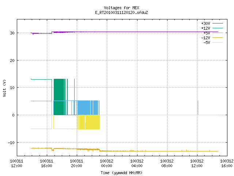Viewport: 234px width, 176px height.
Task: Click the -5V legend label
Action: [x=207, y=43]
